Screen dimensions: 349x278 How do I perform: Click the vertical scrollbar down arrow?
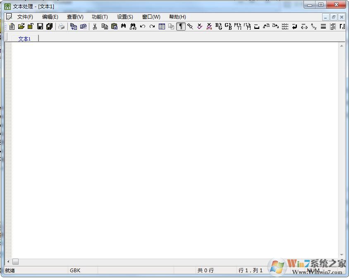click(x=342, y=255)
